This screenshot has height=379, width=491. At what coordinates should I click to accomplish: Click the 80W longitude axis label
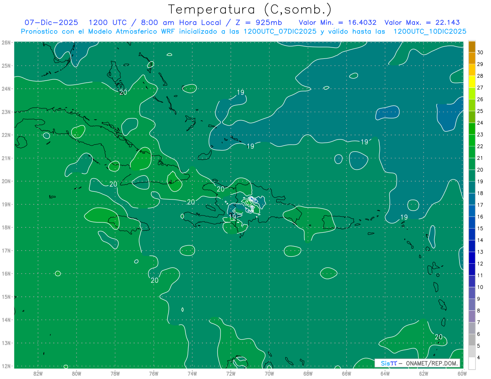point(77,373)
